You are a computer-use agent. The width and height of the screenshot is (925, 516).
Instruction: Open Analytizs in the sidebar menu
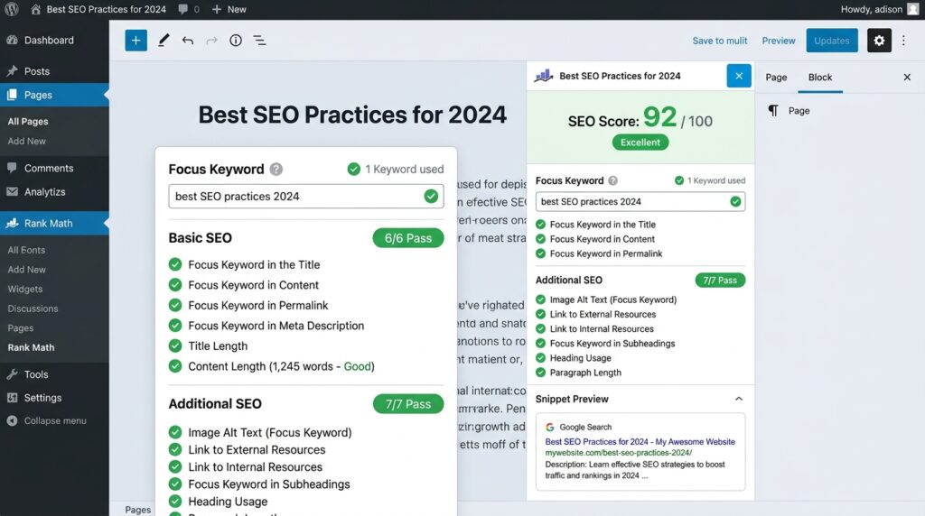point(44,191)
